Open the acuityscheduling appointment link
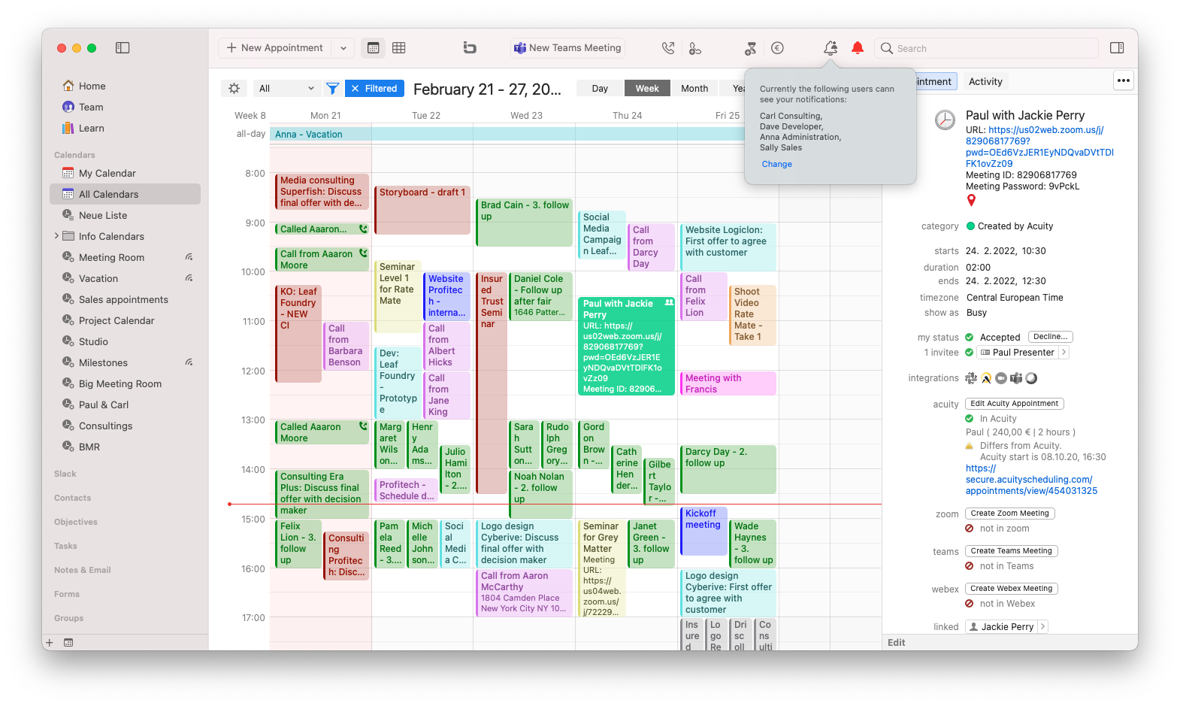Screen dimensions: 1180x706 point(1031,480)
